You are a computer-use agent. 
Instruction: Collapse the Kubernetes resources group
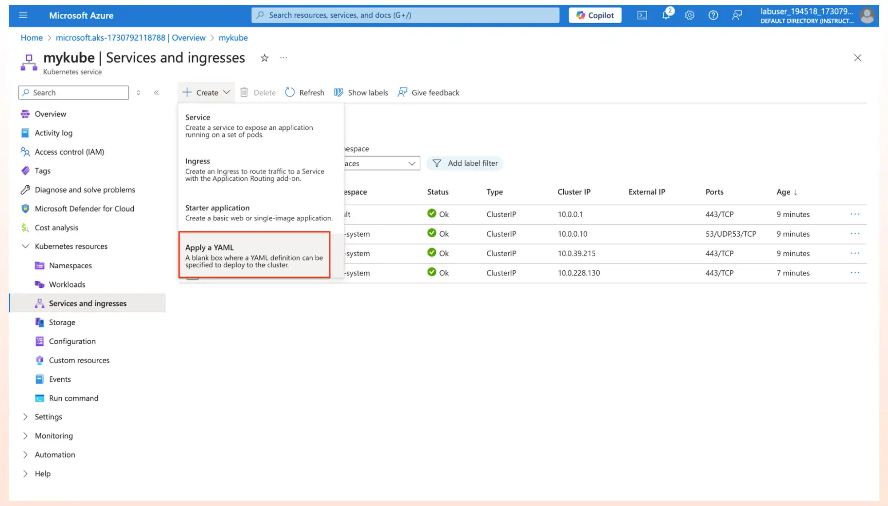click(25, 246)
